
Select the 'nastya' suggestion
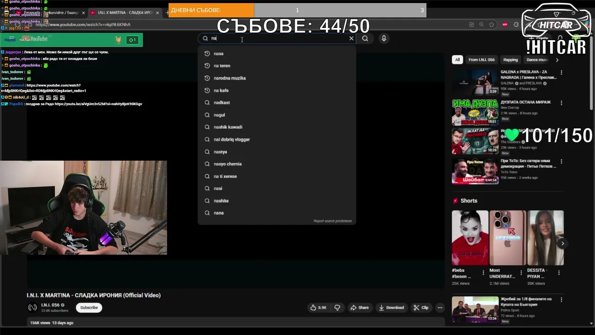point(277,152)
